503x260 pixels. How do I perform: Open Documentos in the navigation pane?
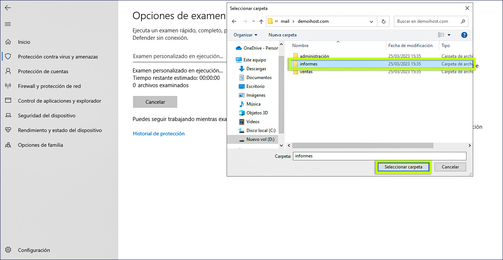click(x=255, y=78)
